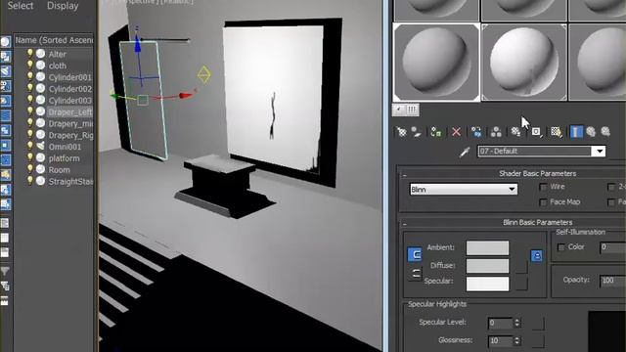Select the Omni001 light object icon
This screenshot has height=352, width=626.
[x=40, y=147]
